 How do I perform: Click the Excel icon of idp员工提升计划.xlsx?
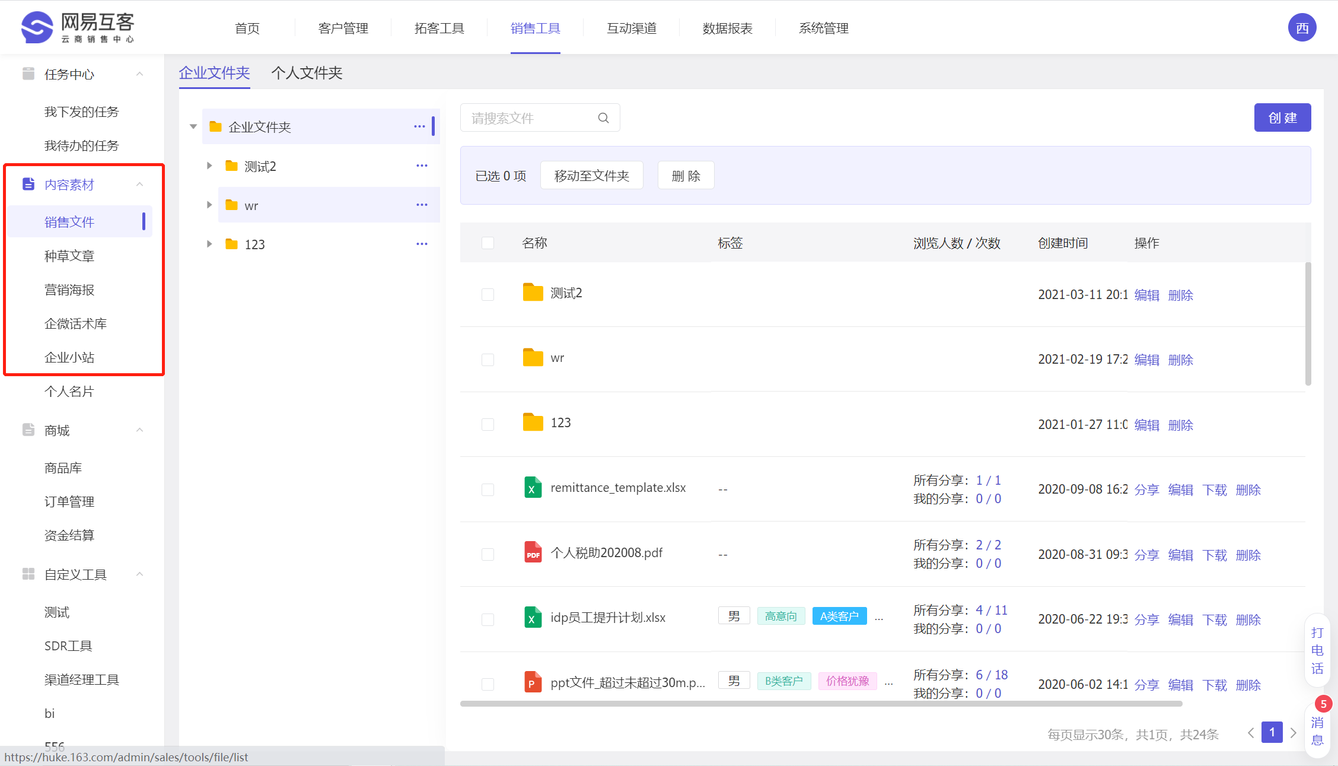[533, 617]
